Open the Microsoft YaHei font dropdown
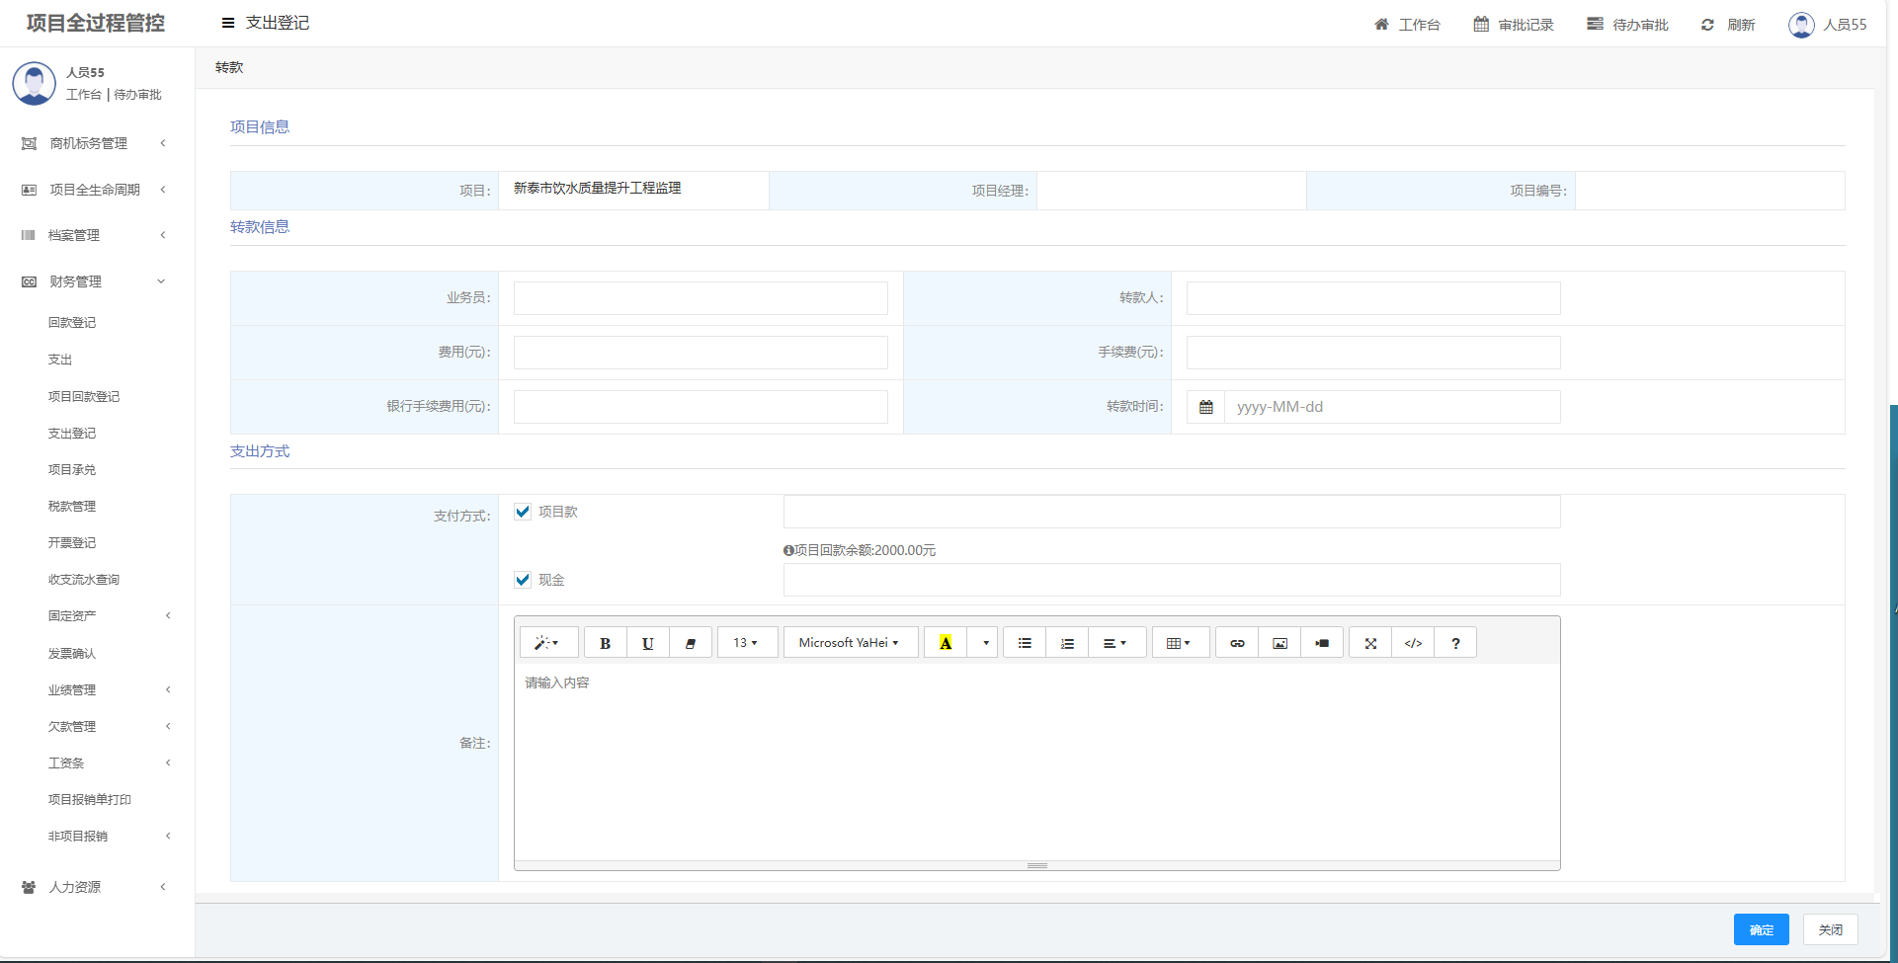Image resolution: width=1898 pixels, height=963 pixels. pyautogui.click(x=850, y=643)
